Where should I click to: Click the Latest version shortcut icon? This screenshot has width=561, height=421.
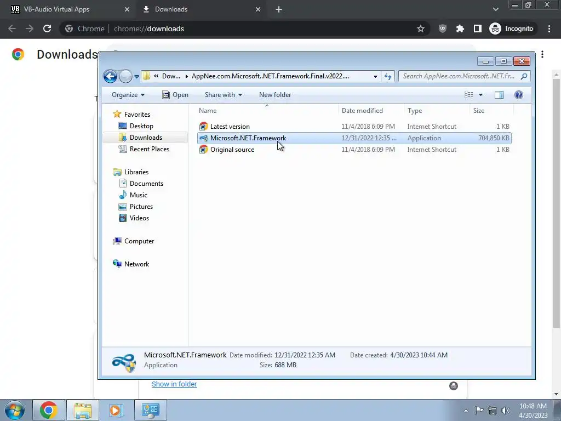[204, 127]
